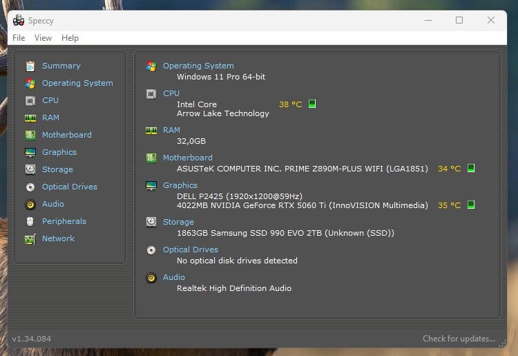Viewport: 518px width, 356px height.
Task: Click the Optical Drives disc icon in sidebar
Action: (30, 187)
